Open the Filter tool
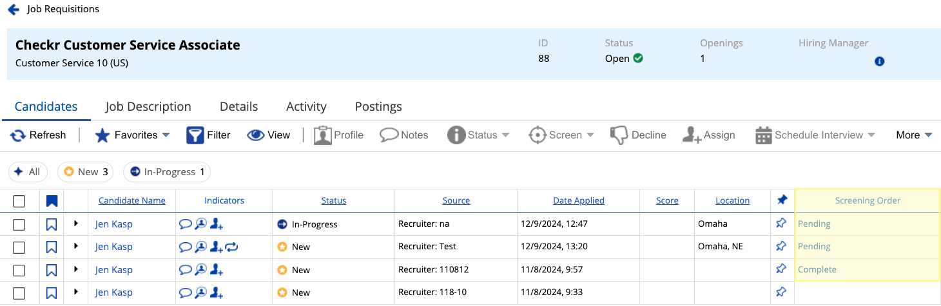Screen dimensions: 941x306 (208, 135)
